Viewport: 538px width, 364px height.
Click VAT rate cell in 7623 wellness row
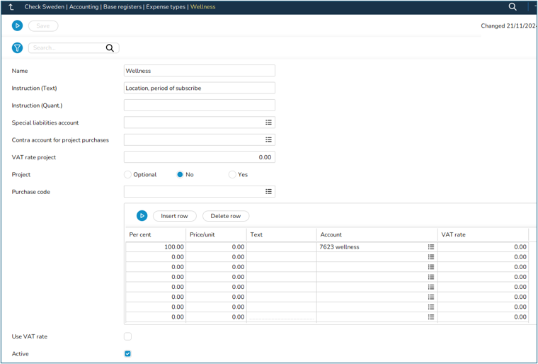[483, 247]
